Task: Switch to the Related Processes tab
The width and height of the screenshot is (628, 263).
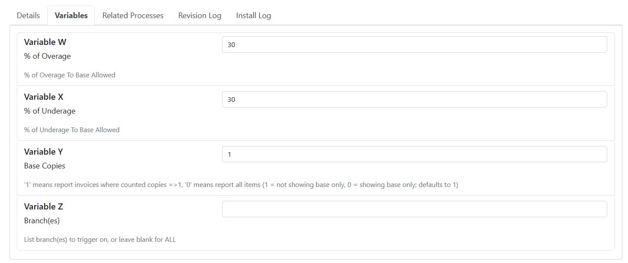Action: pos(133,16)
